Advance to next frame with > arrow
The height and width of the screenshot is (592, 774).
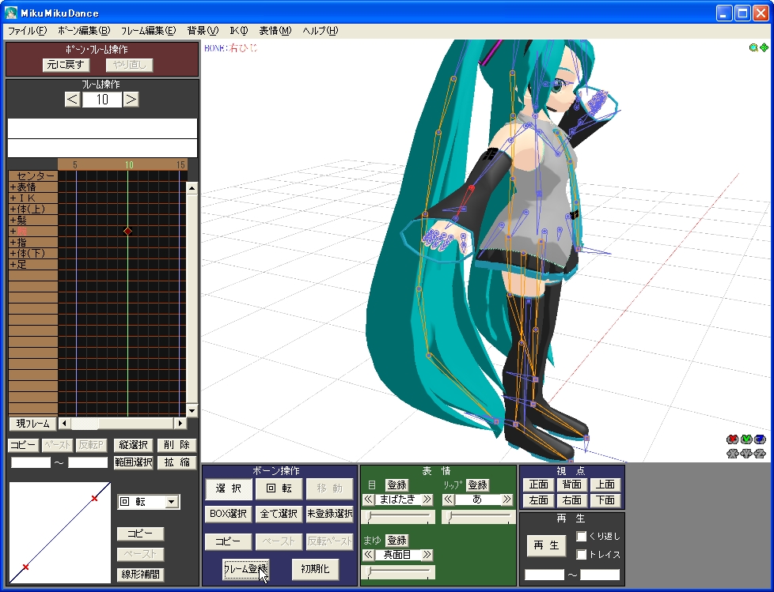131,100
